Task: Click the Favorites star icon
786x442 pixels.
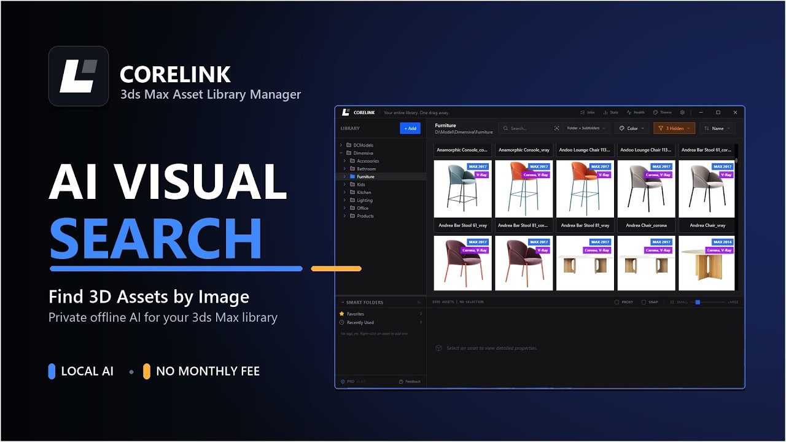Action: [342, 314]
